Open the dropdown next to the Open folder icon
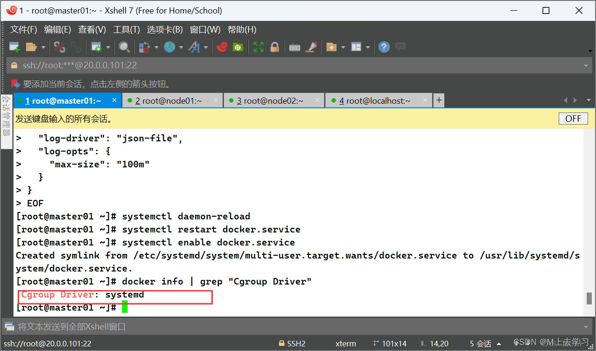Screen dimensions: 596x351 [43, 47]
